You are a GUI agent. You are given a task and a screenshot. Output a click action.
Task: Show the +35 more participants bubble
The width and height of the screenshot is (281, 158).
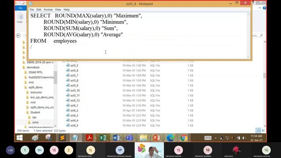pos(11,150)
